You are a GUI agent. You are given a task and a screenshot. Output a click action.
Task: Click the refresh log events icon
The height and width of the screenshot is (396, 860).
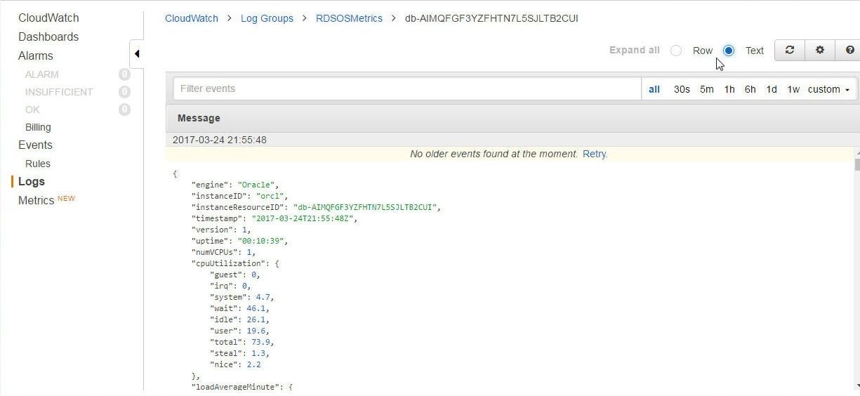coord(790,50)
